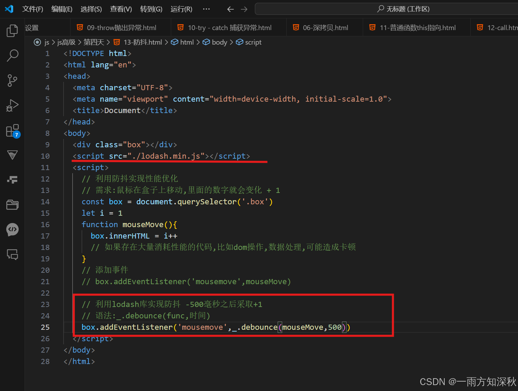Click the 无标题 (工作区) command search box
Image resolution: width=518 pixels, height=391 pixels.
coord(386,9)
